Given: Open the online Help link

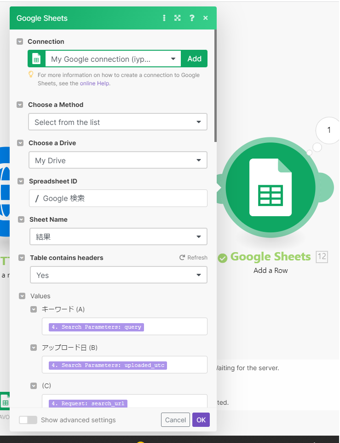Looking at the screenshot, I should (x=95, y=83).
